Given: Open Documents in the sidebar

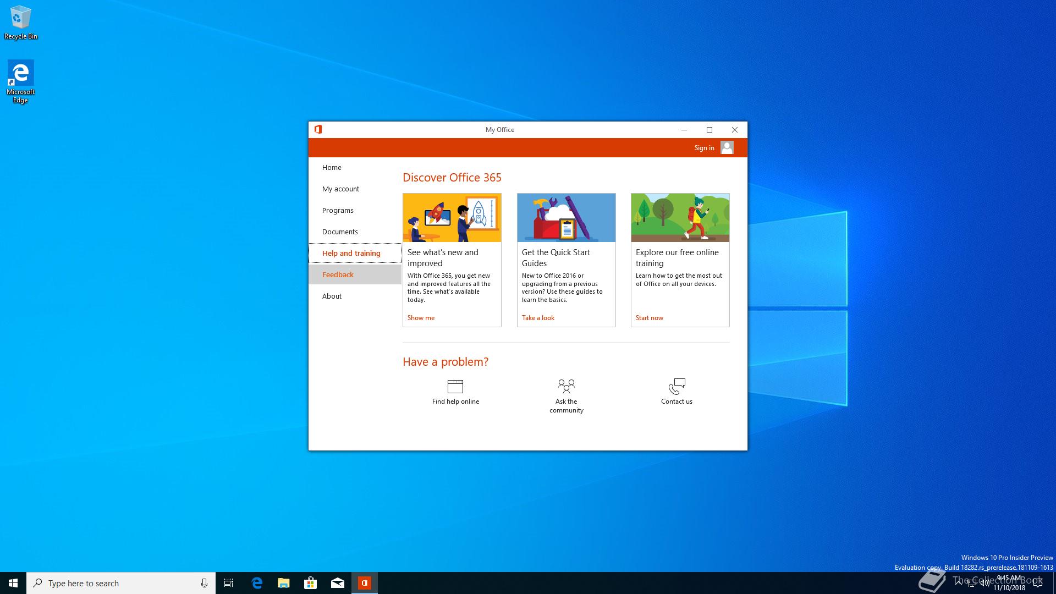Looking at the screenshot, I should pyautogui.click(x=355, y=232).
